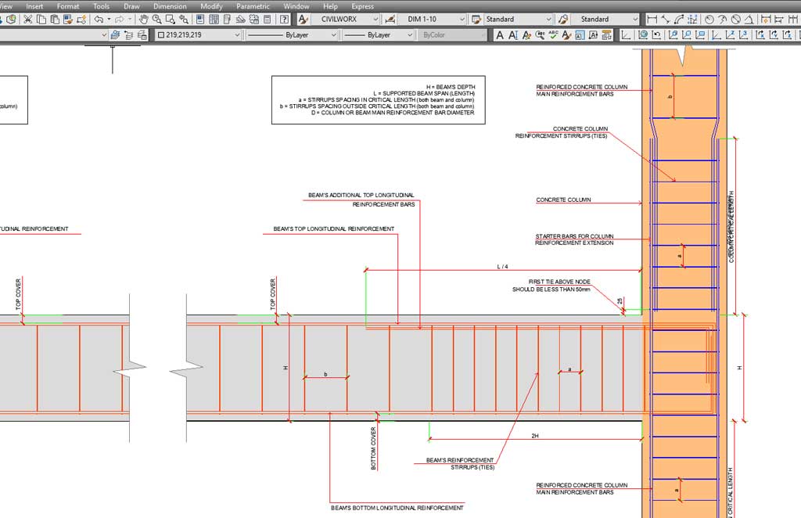The image size is (801, 518).
Task: Redo the last command
Action: coord(120,19)
